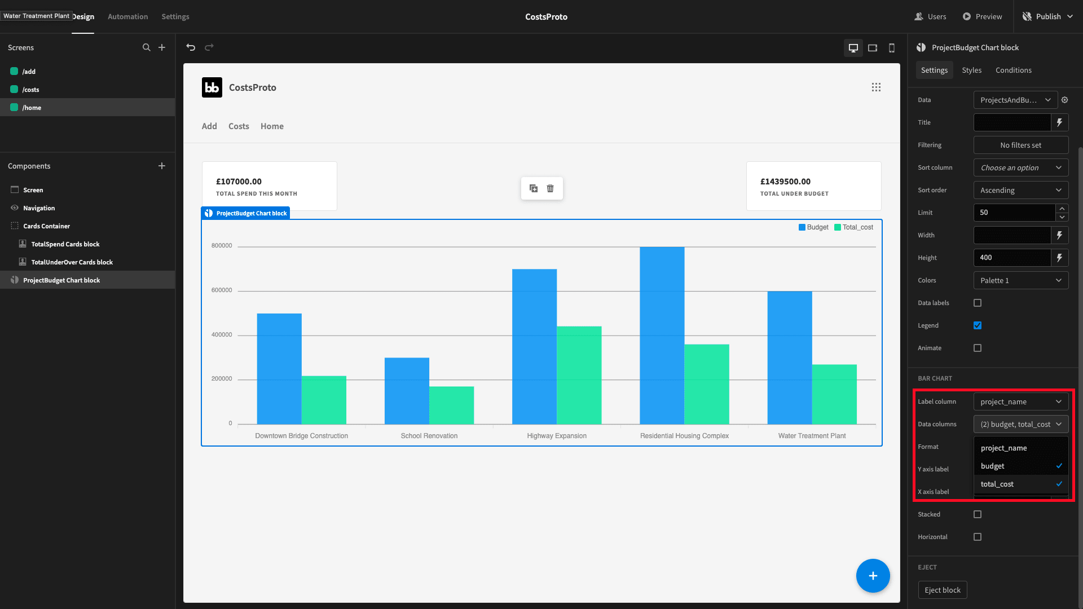Uncheck budget in data columns list

(x=1021, y=466)
